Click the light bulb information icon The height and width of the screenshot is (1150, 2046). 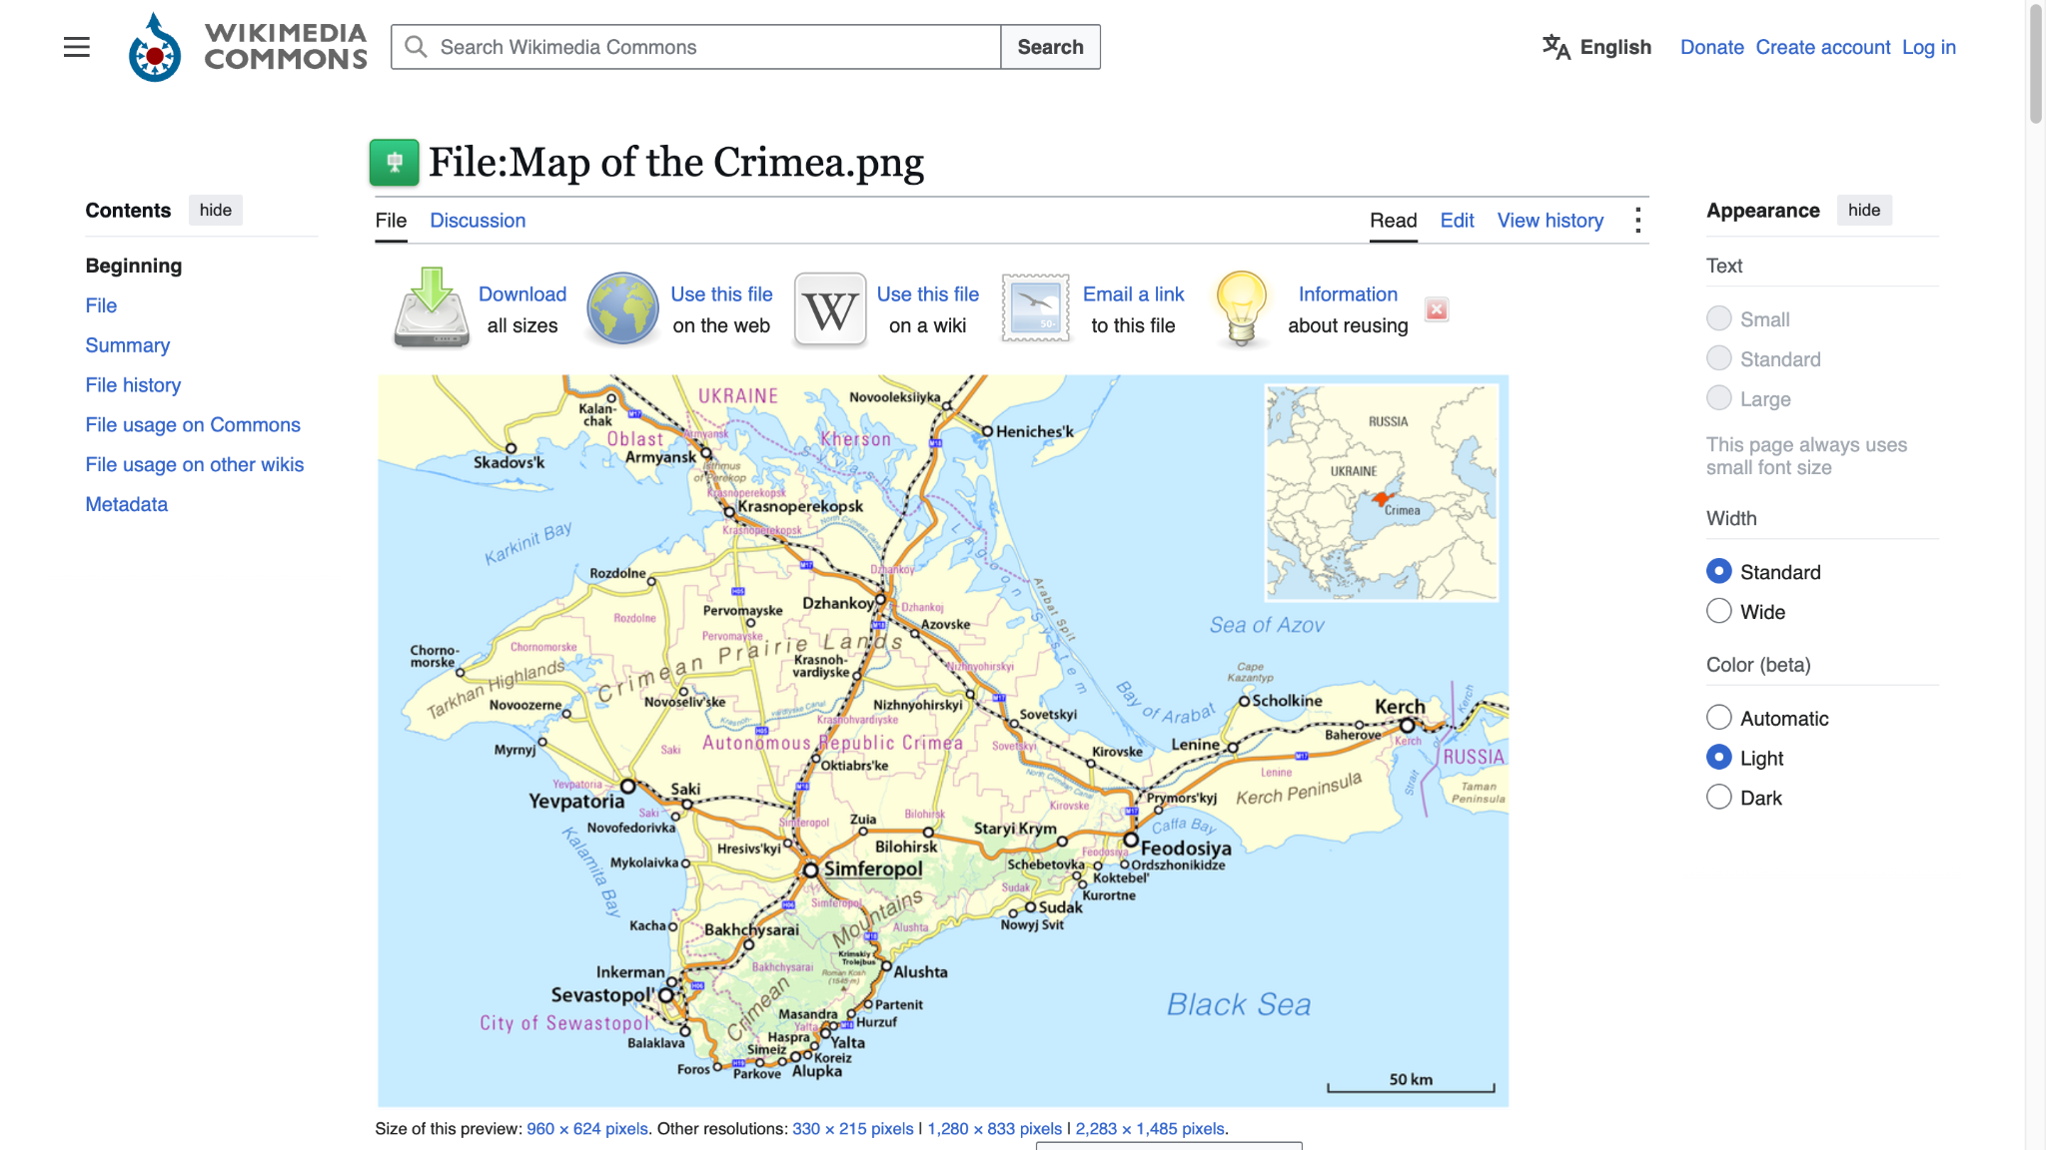coord(1242,308)
